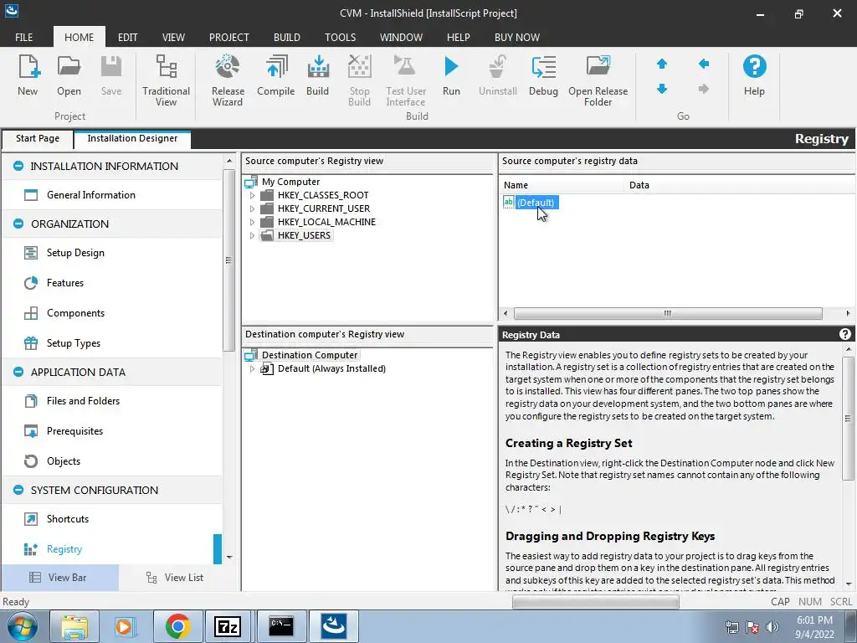Switch to the View List tab

point(175,578)
